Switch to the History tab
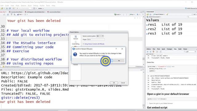This screenshot has width=197, height=111. [149, 49]
